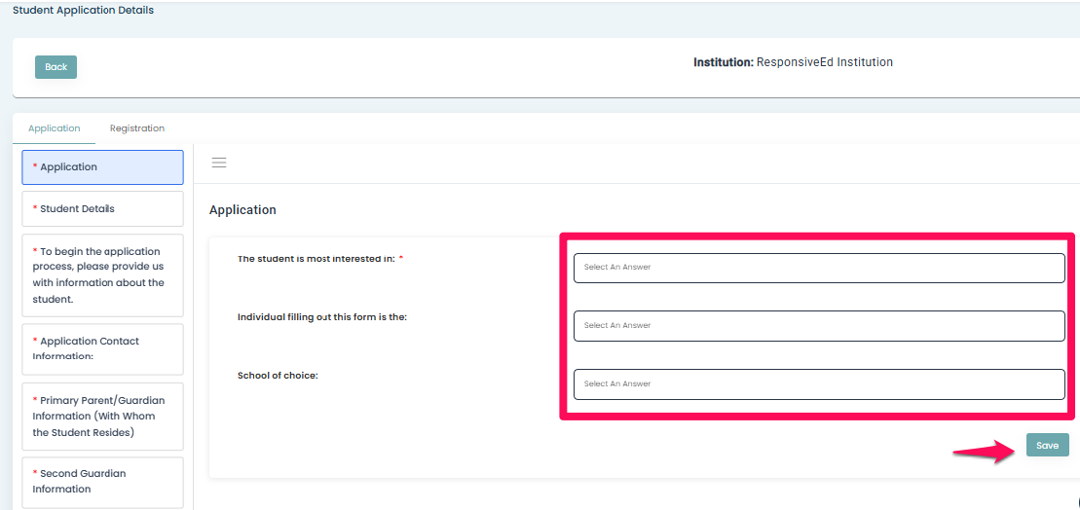Go to the Student Details section
The image size is (1080, 510).
(102, 209)
